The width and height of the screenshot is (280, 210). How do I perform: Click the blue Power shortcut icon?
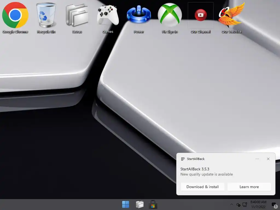click(139, 17)
